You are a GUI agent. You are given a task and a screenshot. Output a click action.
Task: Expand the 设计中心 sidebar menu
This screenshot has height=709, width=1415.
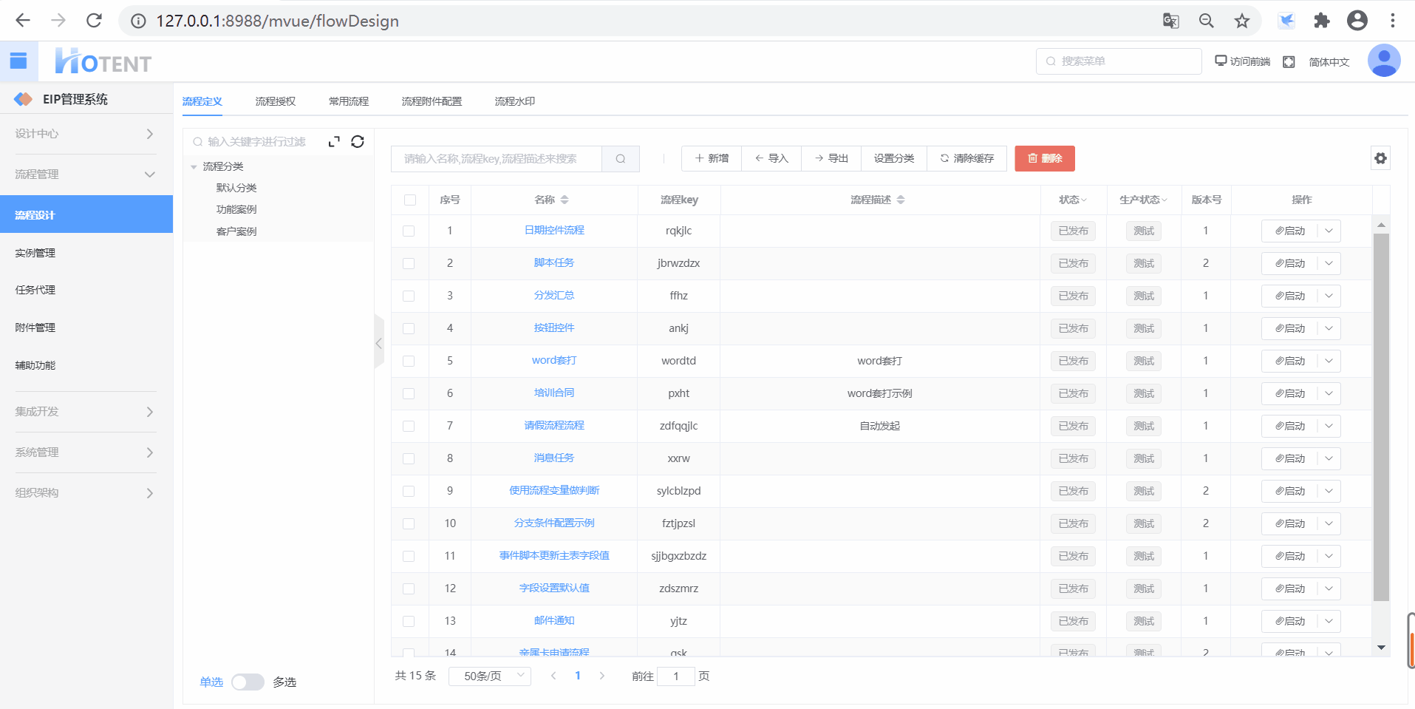pos(86,134)
